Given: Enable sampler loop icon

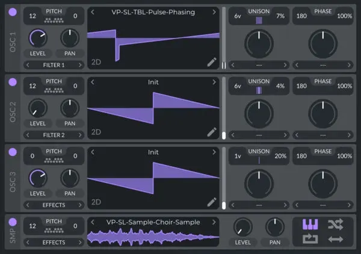Looking at the screenshot, I should 310,239.
